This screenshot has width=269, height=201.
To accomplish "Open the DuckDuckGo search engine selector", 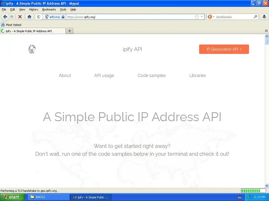I will tap(211, 17).
